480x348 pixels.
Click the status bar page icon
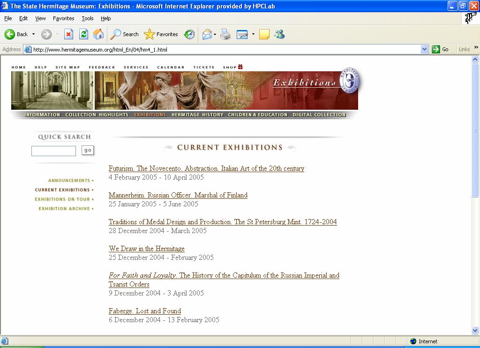click(x=4, y=341)
